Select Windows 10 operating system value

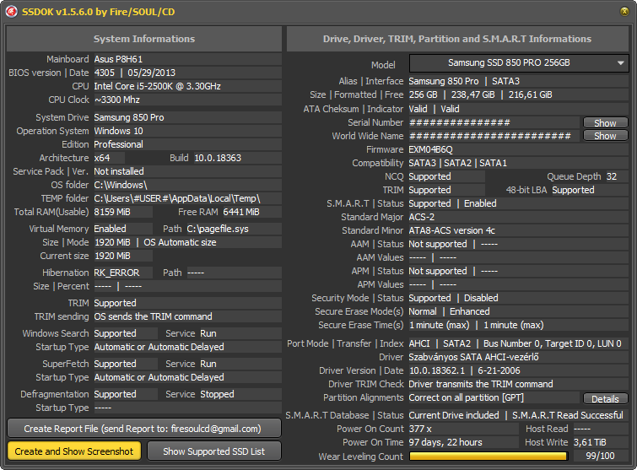[x=118, y=131]
